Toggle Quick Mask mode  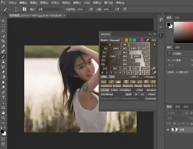[3, 139]
